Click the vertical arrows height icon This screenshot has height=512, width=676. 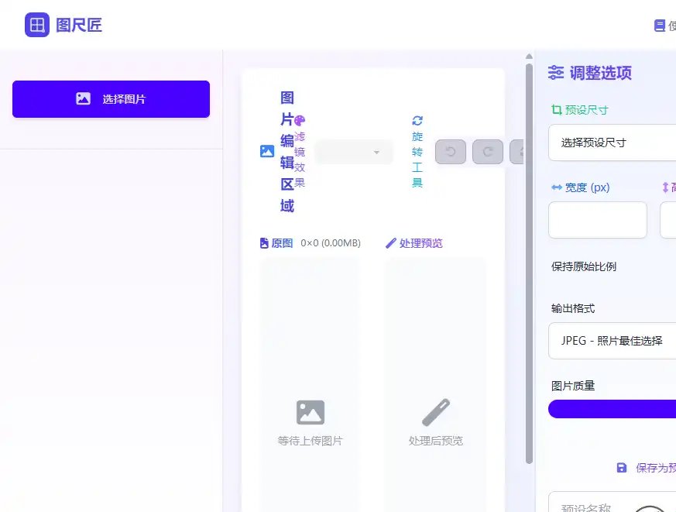click(x=665, y=187)
